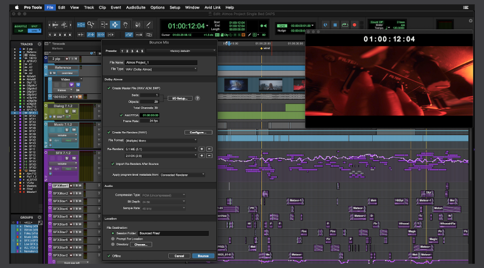
Task: Toggle the Offline bounce checkbox
Action: [x=109, y=256]
